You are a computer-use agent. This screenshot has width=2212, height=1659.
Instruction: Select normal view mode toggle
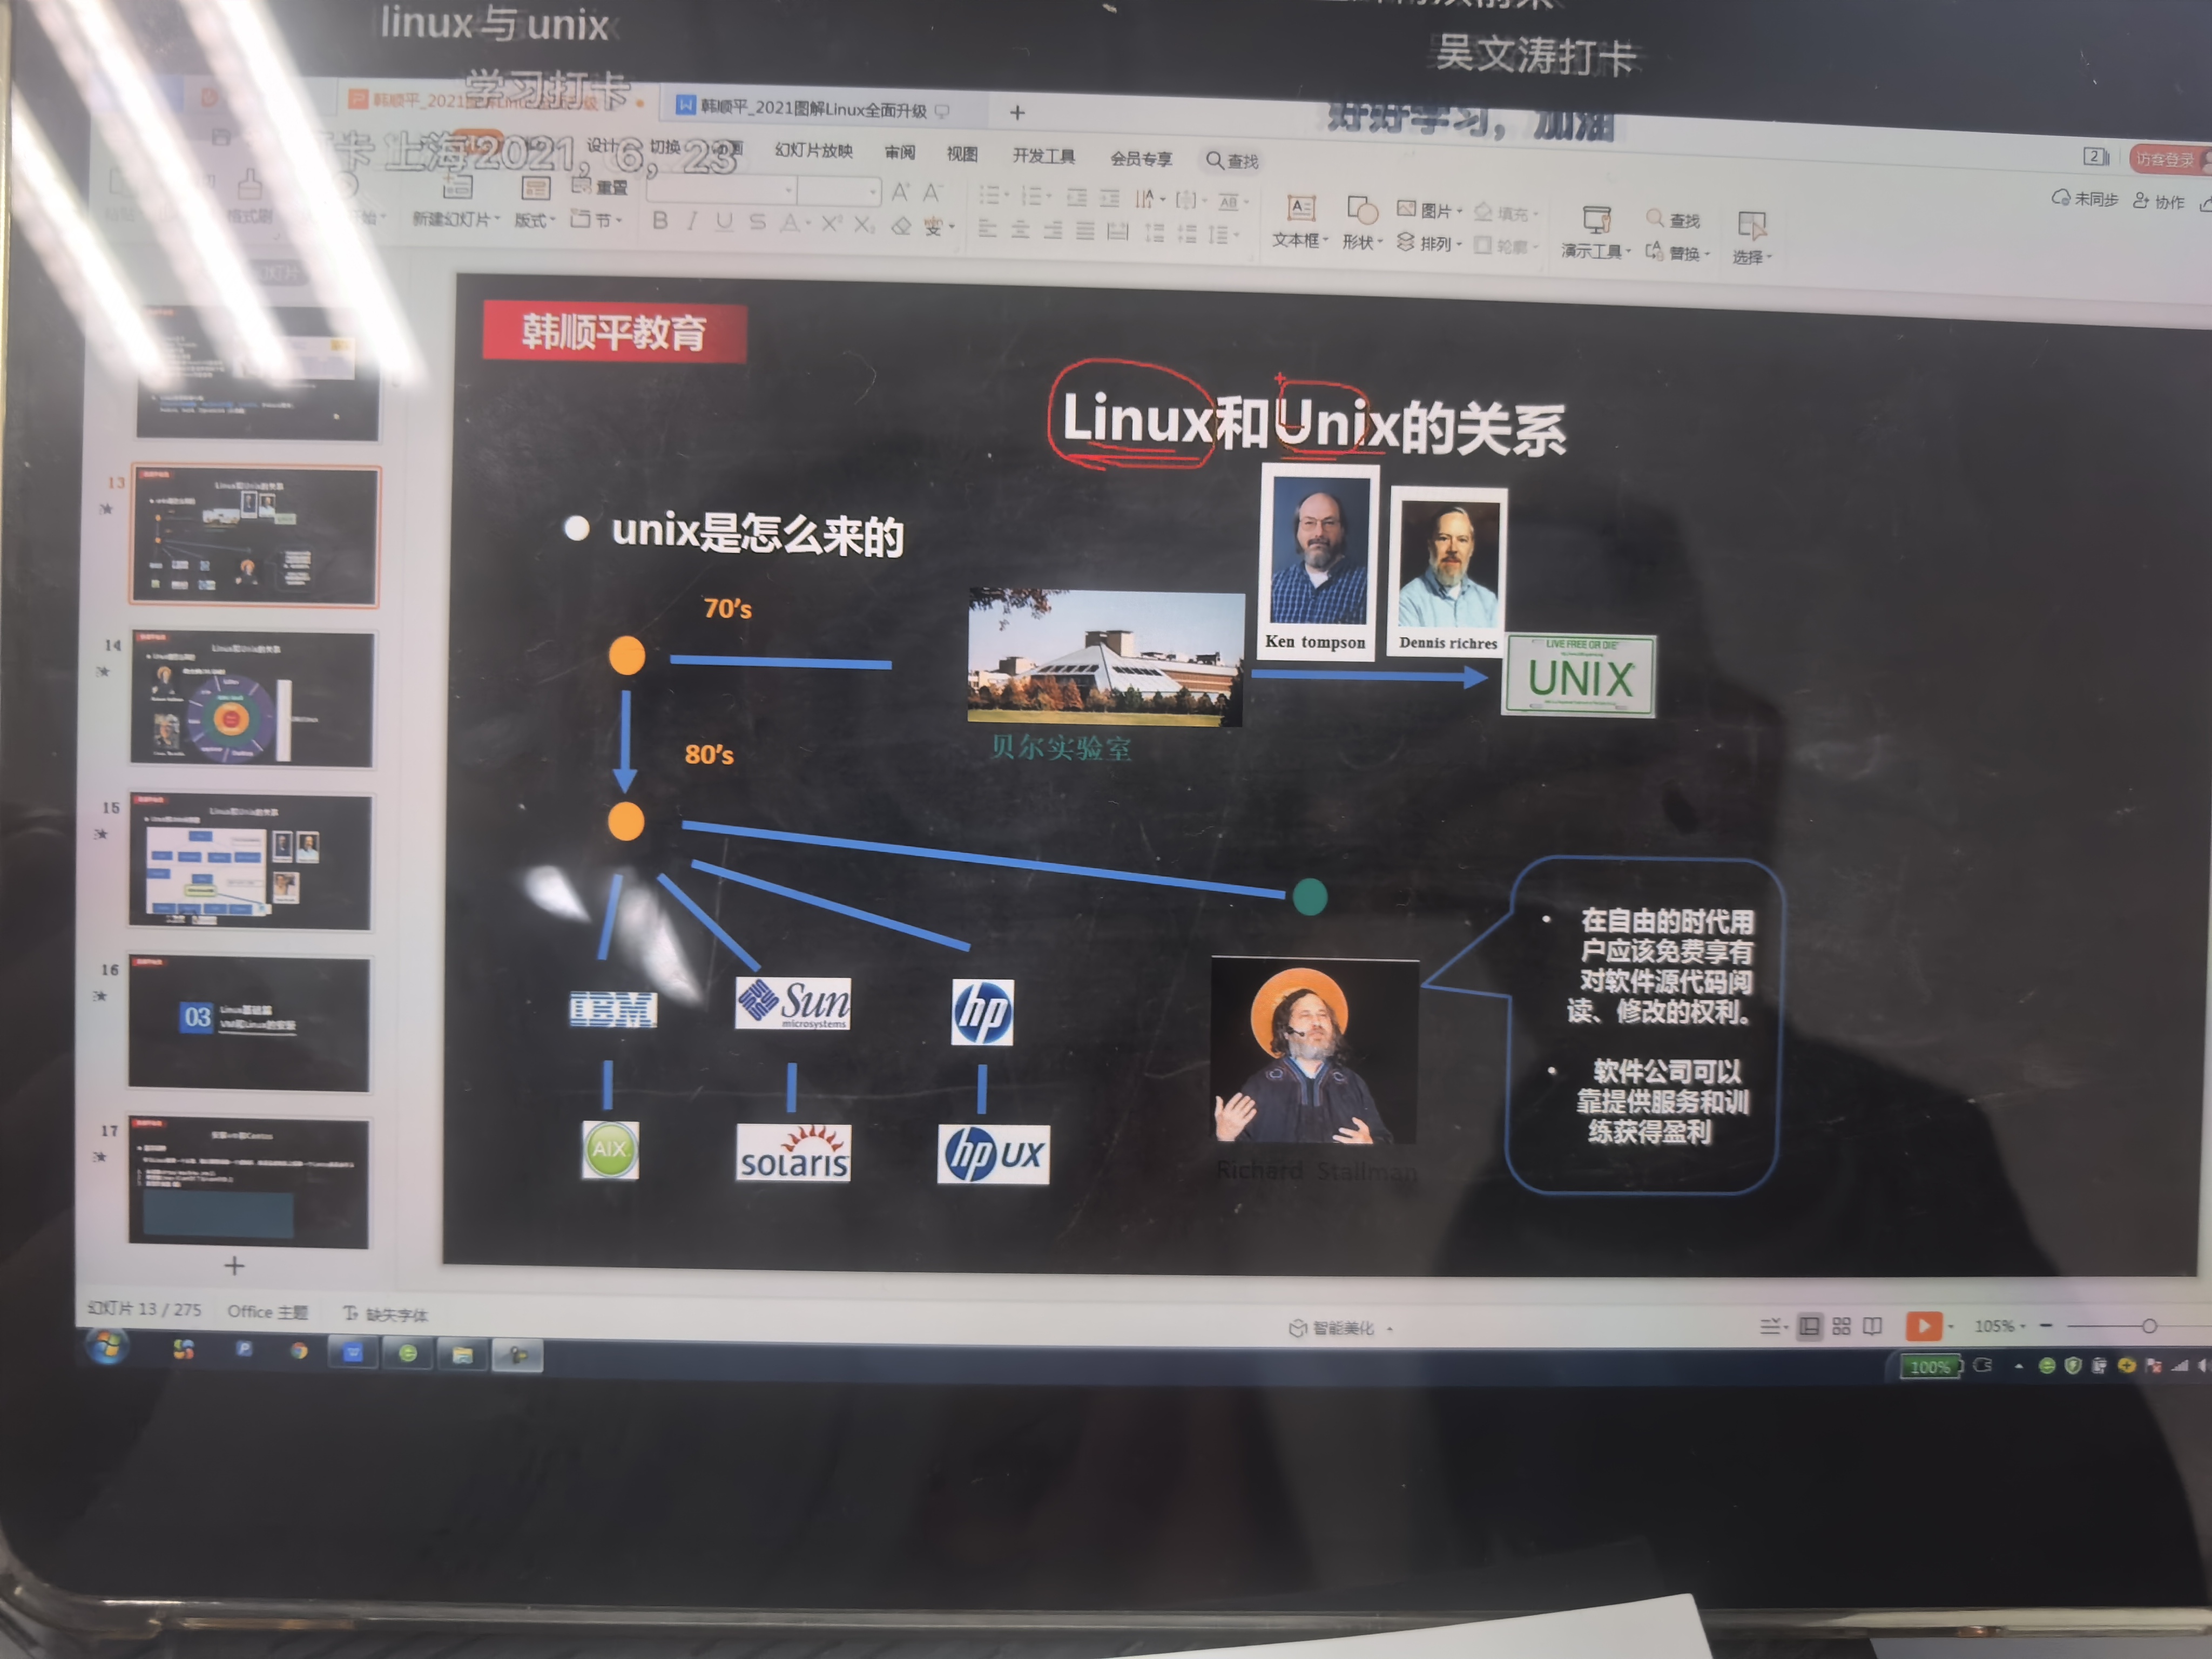click(1809, 1326)
